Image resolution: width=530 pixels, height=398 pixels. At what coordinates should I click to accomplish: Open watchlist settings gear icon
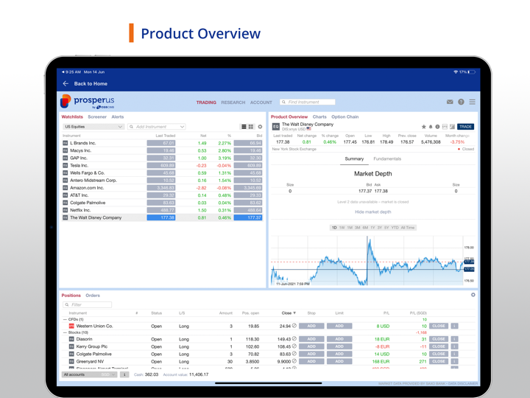[260, 127]
